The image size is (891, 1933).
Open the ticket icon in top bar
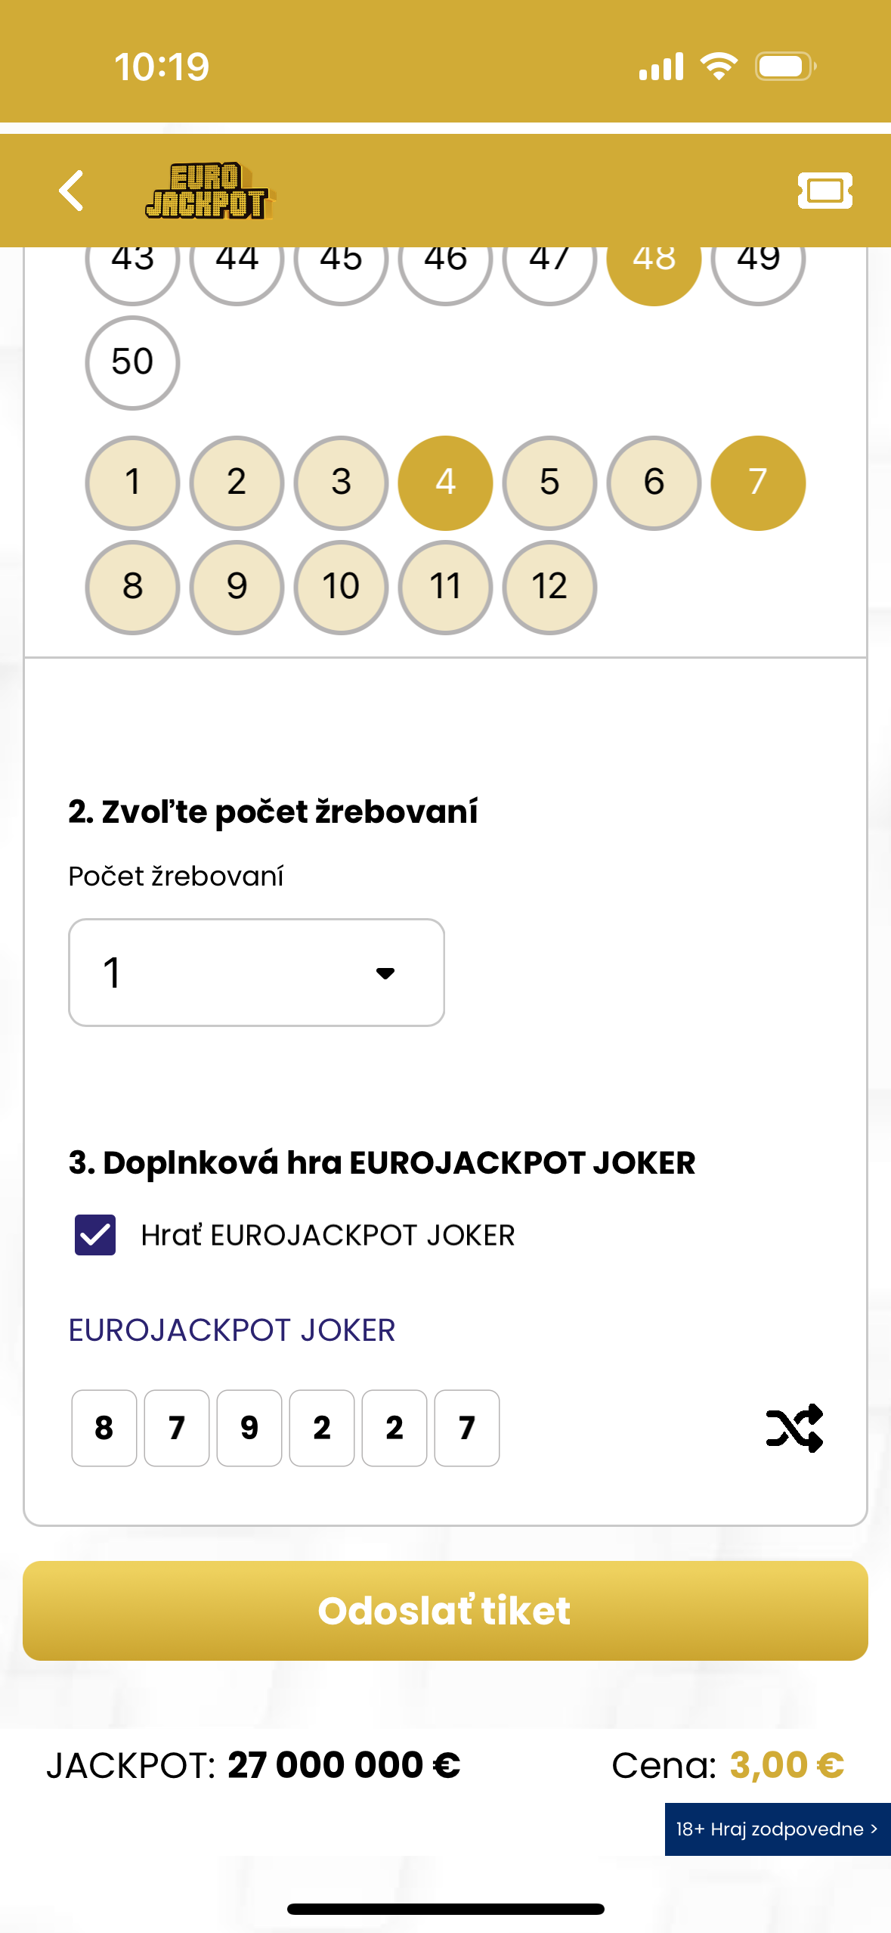click(825, 190)
